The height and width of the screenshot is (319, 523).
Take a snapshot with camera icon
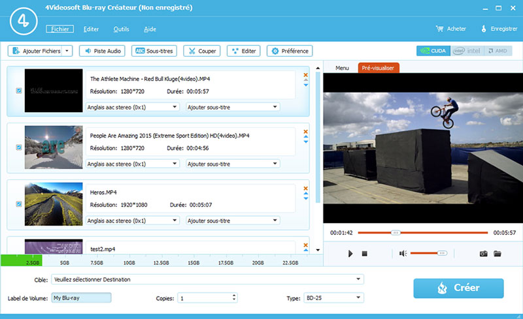[483, 254]
